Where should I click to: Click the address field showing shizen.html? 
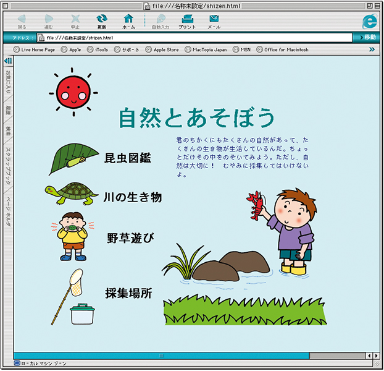198,38
